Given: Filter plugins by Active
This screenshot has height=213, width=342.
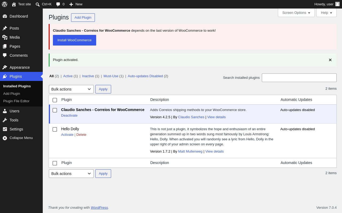Looking at the screenshot, I should pos(68,76).
